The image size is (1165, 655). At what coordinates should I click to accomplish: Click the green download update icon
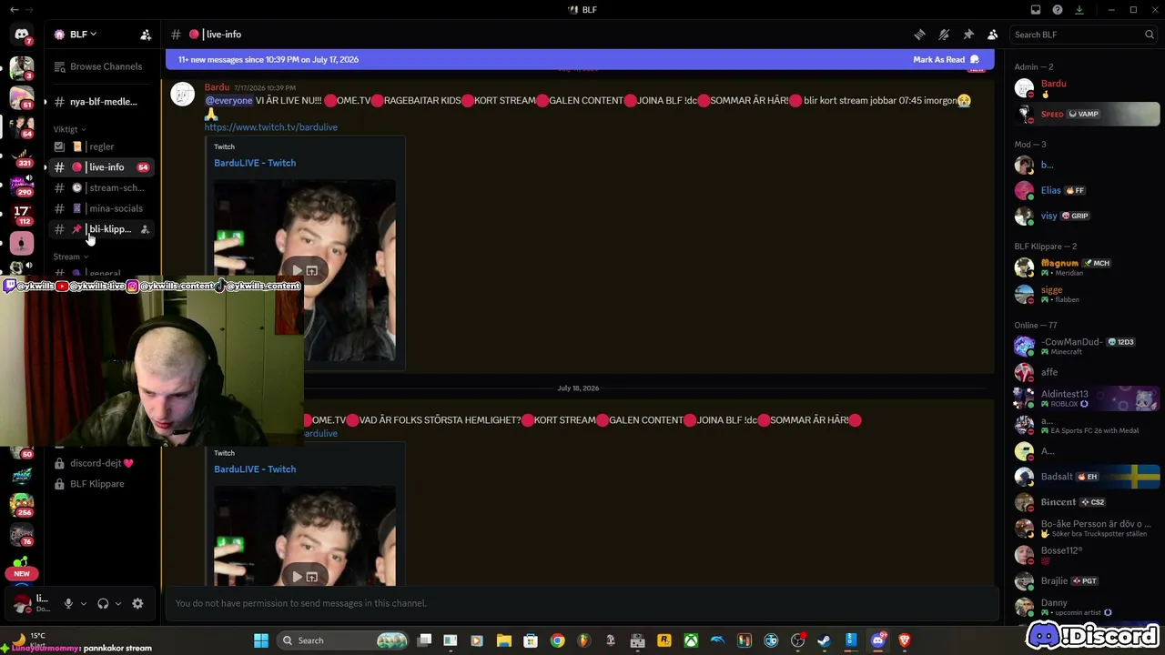tap(1079, 10)
